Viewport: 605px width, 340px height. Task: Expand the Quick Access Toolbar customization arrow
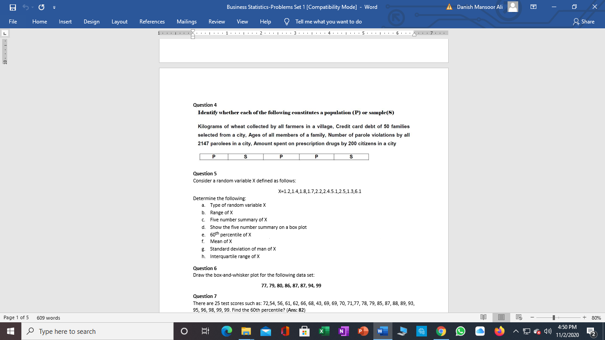[54, 7]
